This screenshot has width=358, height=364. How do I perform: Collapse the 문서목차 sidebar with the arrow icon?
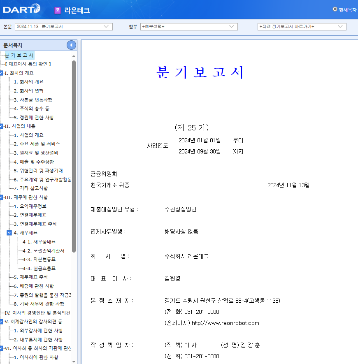click(71, 45)
